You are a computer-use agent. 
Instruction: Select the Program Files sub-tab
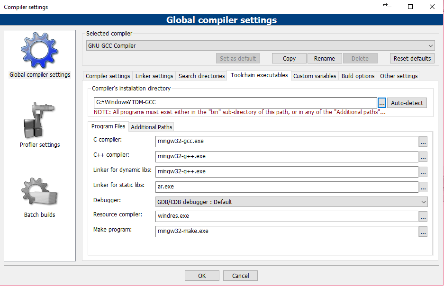108,126
